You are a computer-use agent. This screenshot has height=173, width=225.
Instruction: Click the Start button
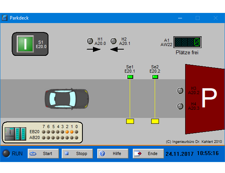(x=43, y=153)
